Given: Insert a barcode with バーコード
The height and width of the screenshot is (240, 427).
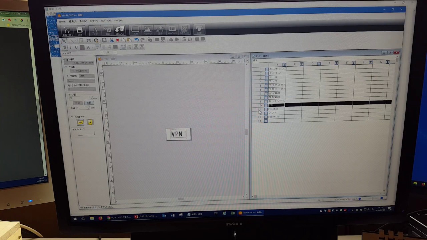Looking at the screenshot, I should click(172, 30).
